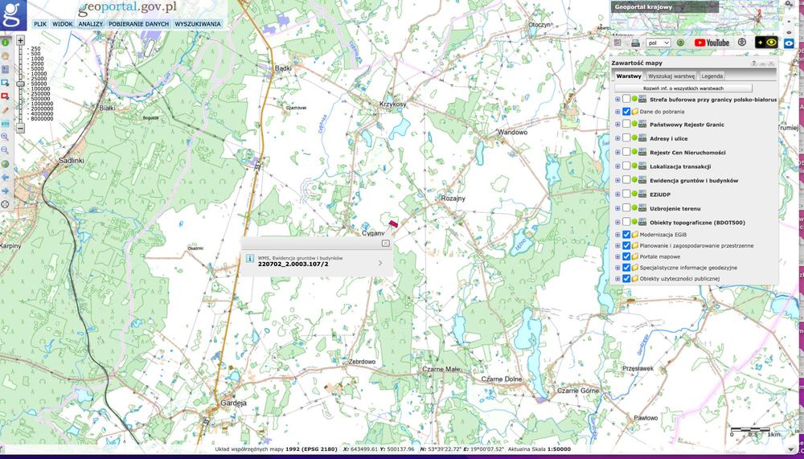Screen dimensions: 804x459
Task: Open the POBIERANIE DANYCH menu
Action: click(138, 23)
